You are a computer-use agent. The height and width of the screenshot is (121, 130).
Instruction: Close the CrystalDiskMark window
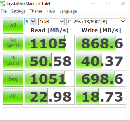tap(123, 4)
